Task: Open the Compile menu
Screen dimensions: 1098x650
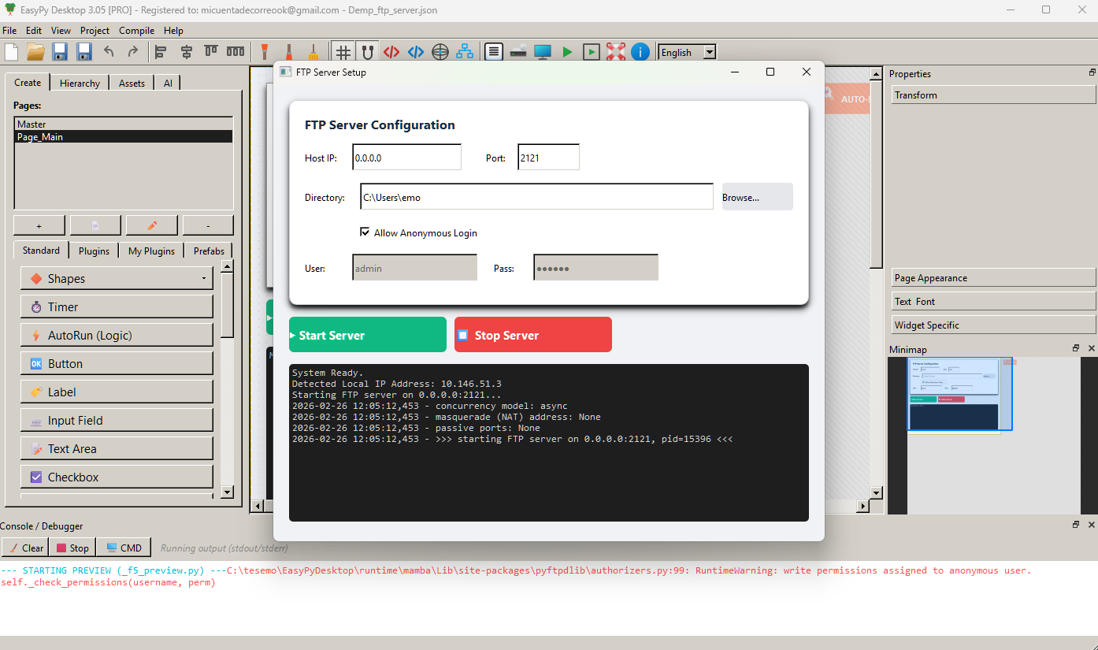Action: tap(137, 31)
